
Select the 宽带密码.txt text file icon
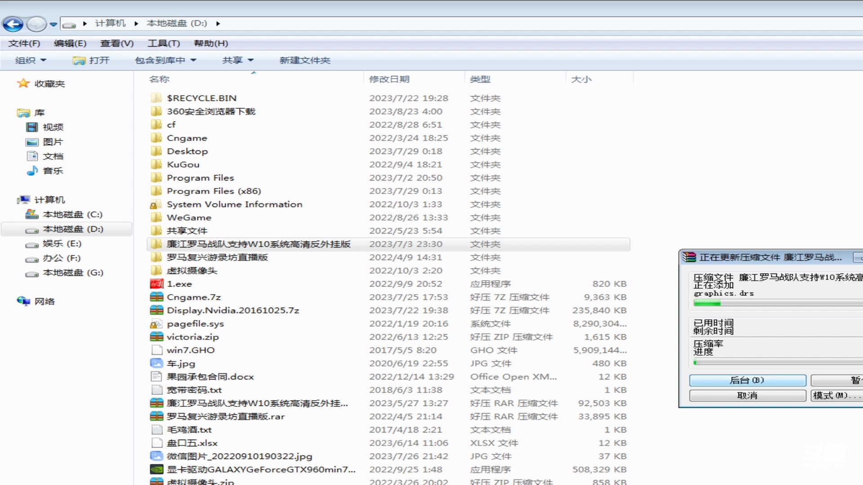coord(156,390)
